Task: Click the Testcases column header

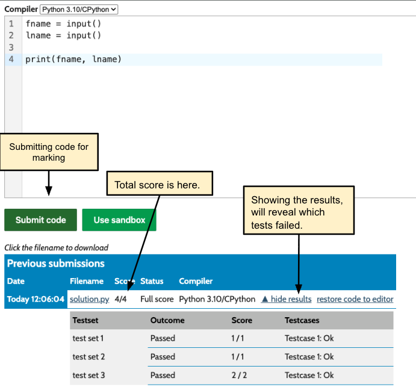Action: [302, 320]
